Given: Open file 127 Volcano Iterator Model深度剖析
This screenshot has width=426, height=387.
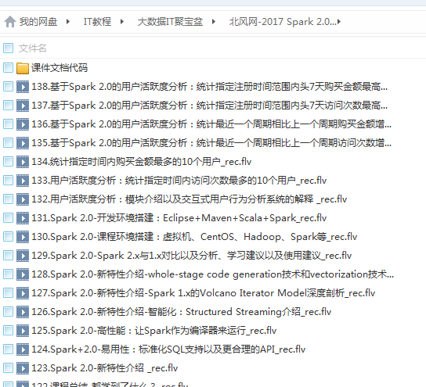Looking at the screenshot, I should coord(204,293).
